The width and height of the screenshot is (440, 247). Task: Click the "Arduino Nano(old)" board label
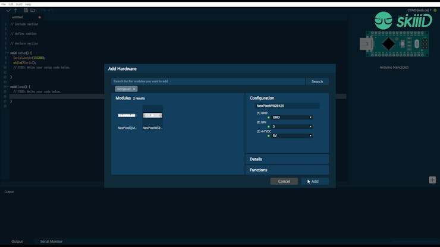[x=394, y=68]
